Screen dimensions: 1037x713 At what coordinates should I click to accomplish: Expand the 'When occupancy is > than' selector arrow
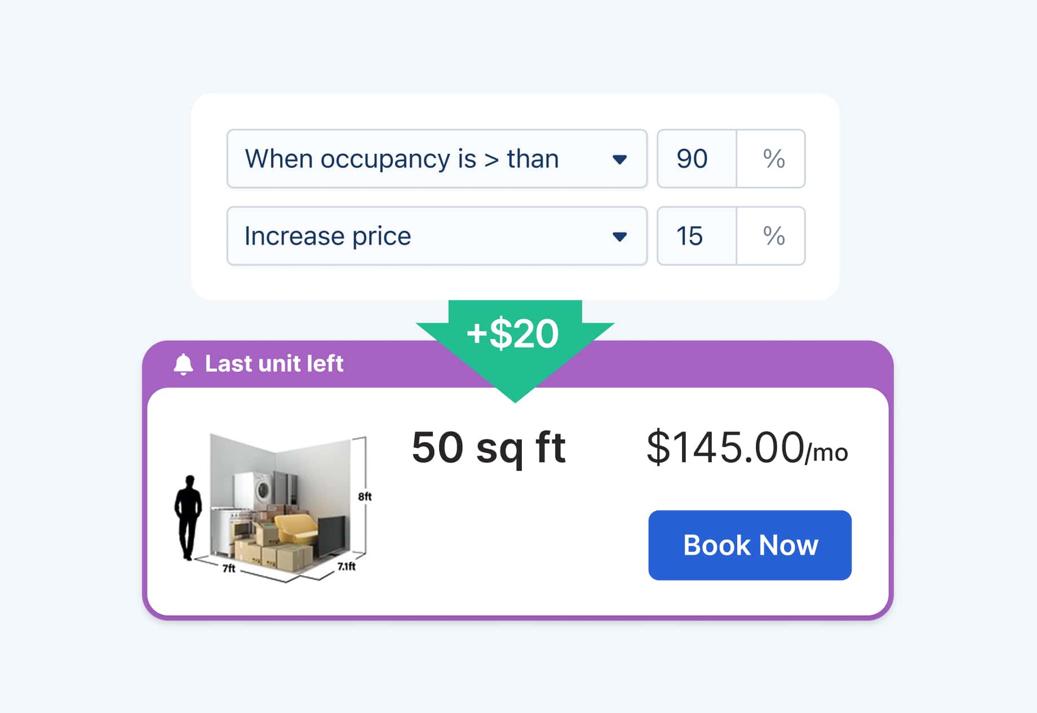(619, 159)
